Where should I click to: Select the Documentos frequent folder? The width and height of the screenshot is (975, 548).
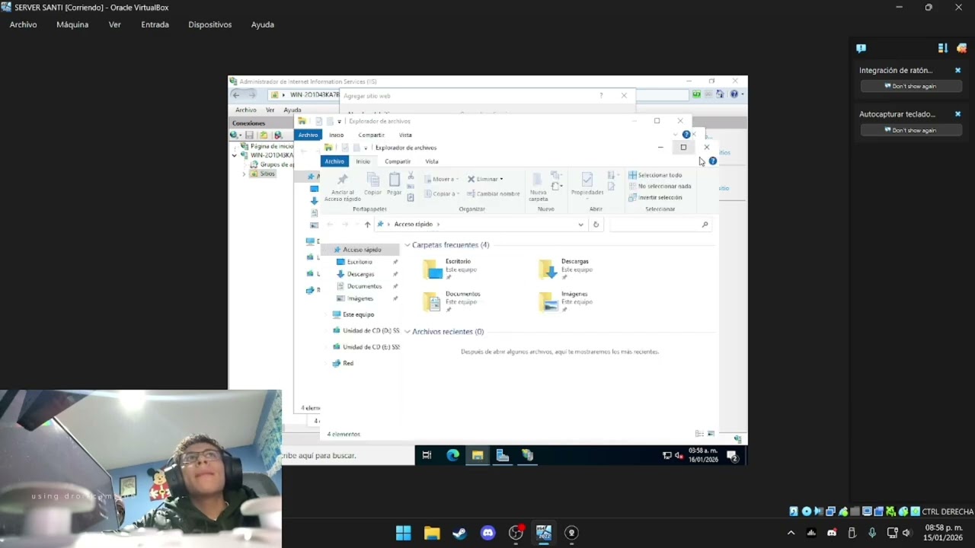(452, 301)
